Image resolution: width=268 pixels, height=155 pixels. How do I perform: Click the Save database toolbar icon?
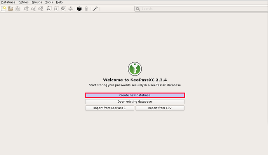(x=17, y=9)
